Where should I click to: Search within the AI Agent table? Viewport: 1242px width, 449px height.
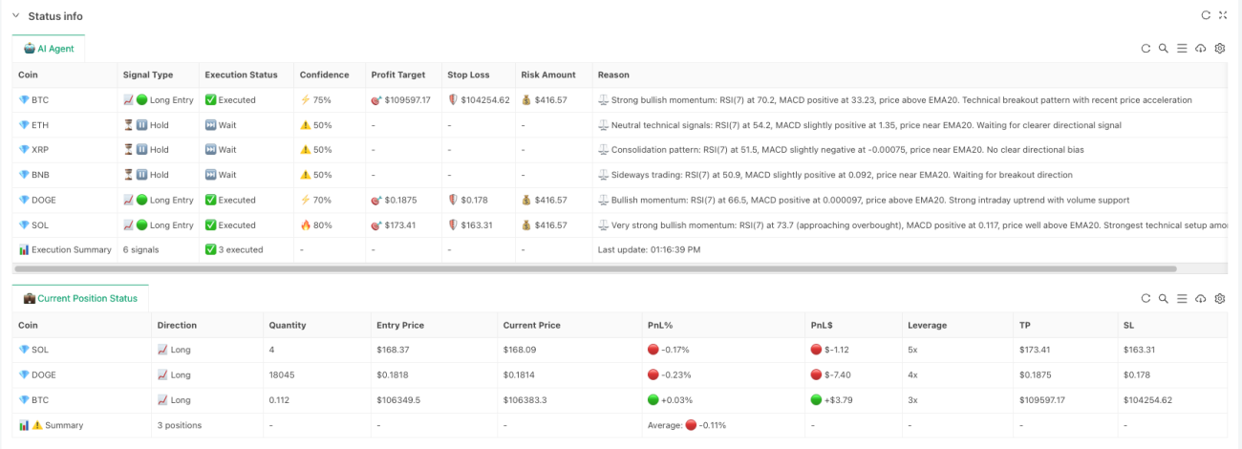point(1164,49)
